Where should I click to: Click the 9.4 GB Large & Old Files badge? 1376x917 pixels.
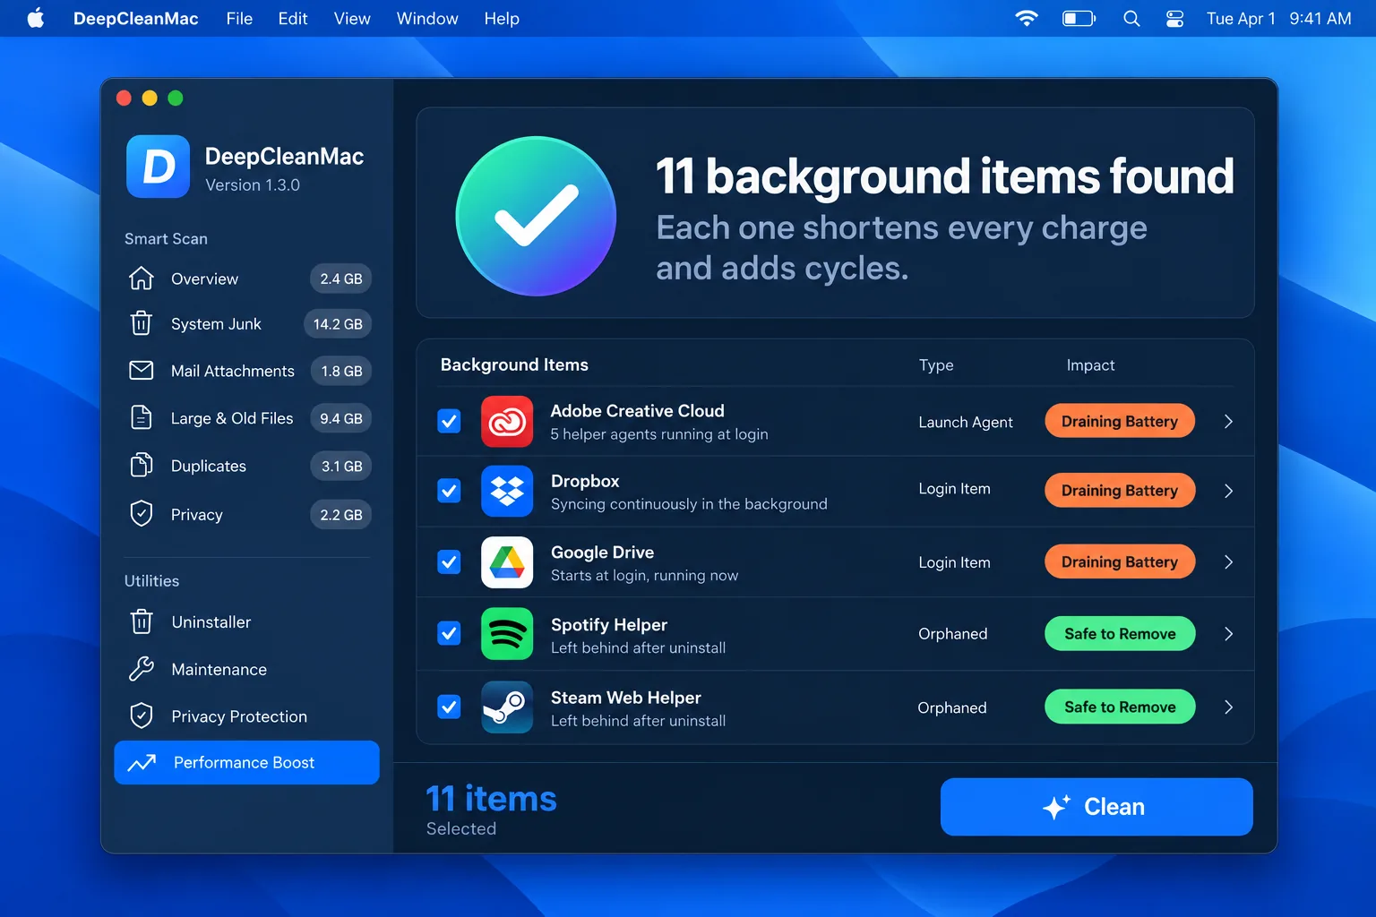pyautogui.click(x=341, y=418)
